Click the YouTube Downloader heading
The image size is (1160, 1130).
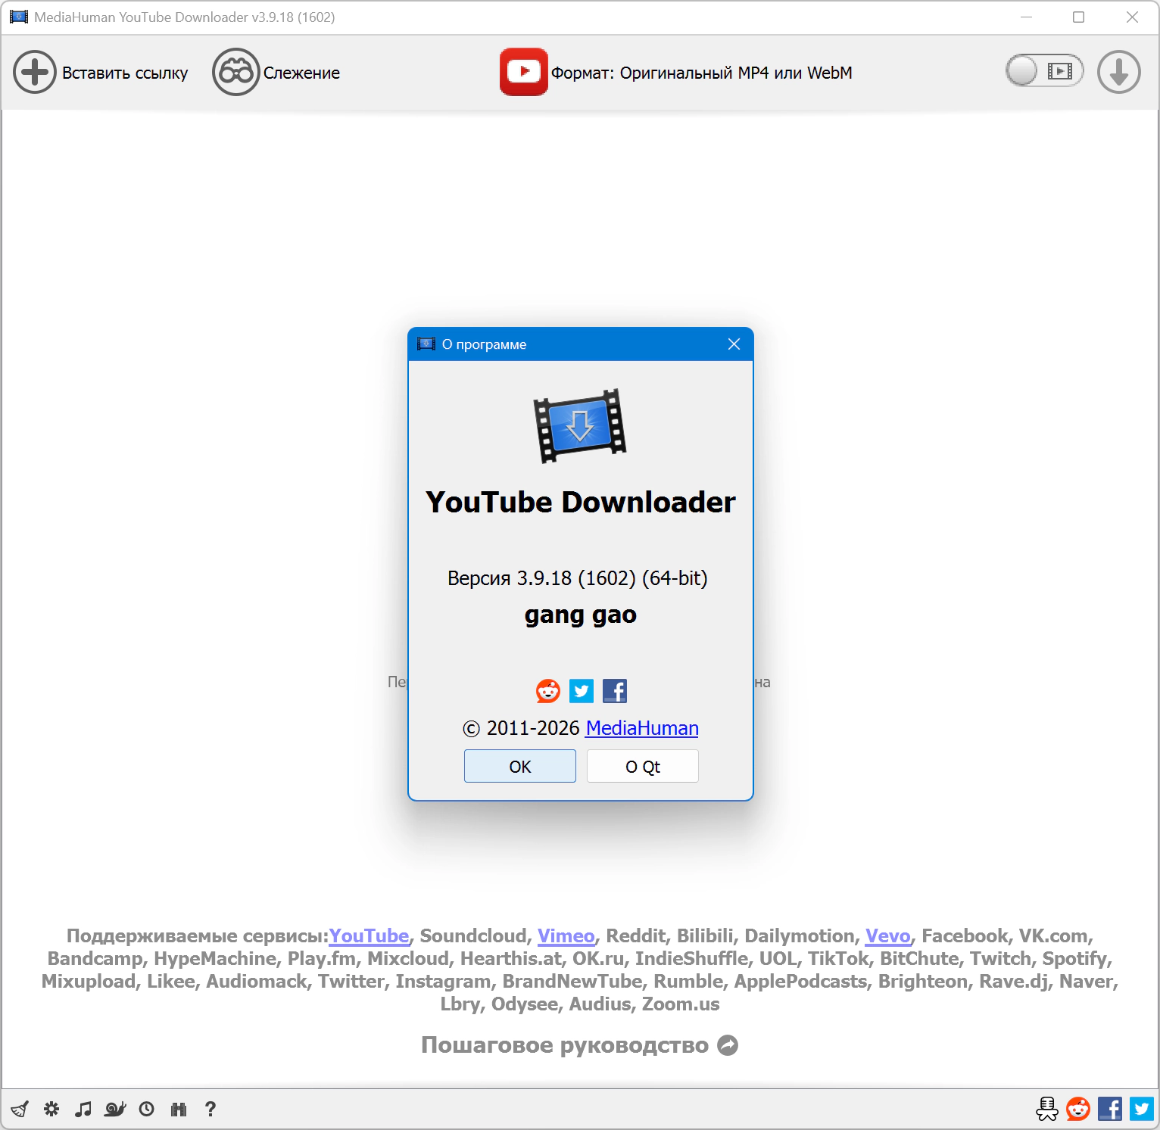[581, 503]
